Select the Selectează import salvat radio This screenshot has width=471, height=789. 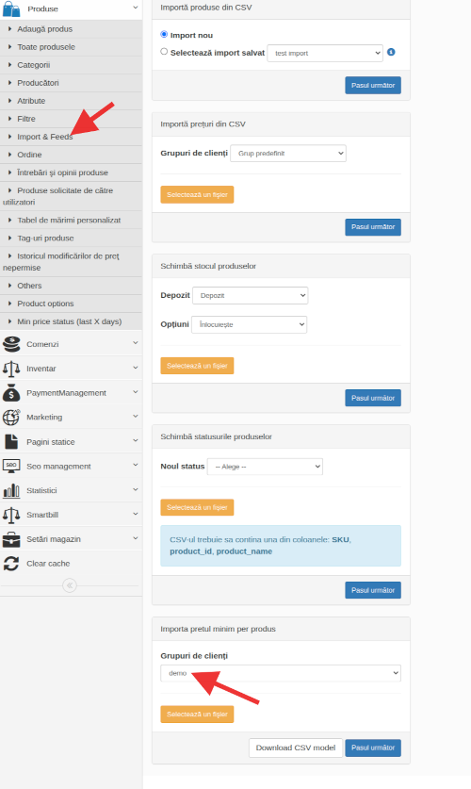click(164, 51)
